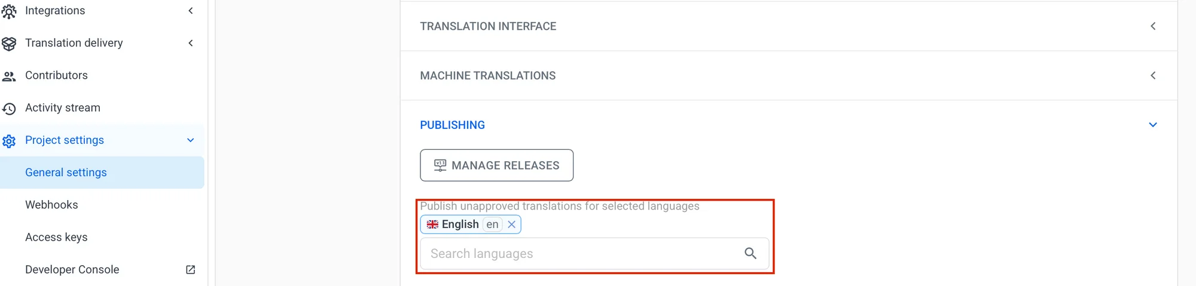Click the Activity stream history icon
The height and width of the screenshot is (286, 1196).
point(9,109)
